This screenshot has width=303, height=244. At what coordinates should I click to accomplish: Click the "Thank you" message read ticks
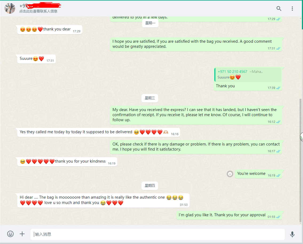click(278, 88)
